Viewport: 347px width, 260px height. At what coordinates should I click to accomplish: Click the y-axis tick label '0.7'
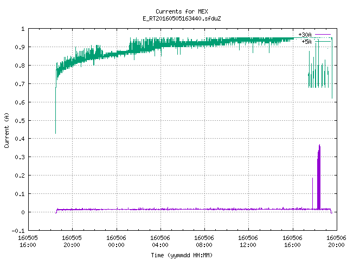(20, 84)
